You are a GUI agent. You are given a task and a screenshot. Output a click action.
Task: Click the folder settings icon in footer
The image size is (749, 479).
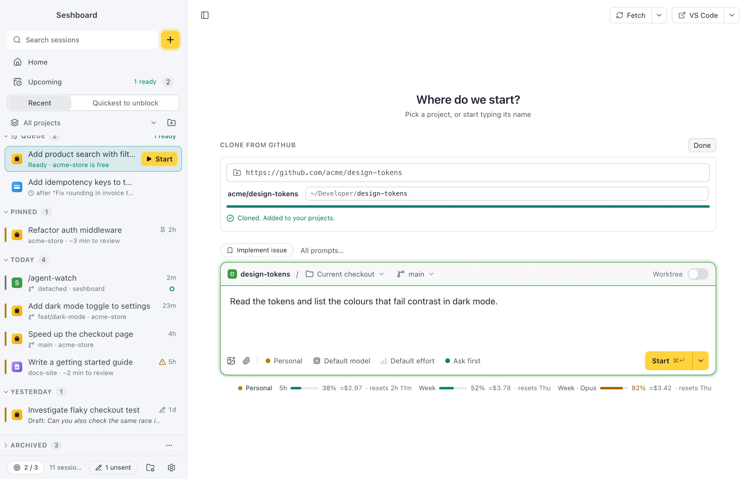coord(150,467)
